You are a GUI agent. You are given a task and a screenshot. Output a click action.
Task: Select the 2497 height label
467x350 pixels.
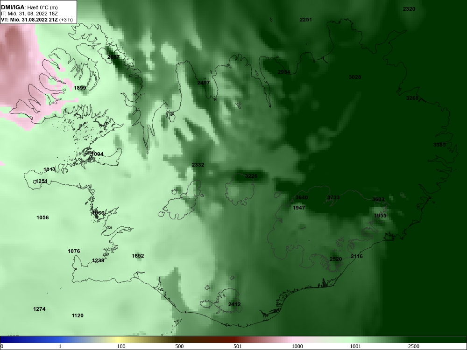pos(204,83)
